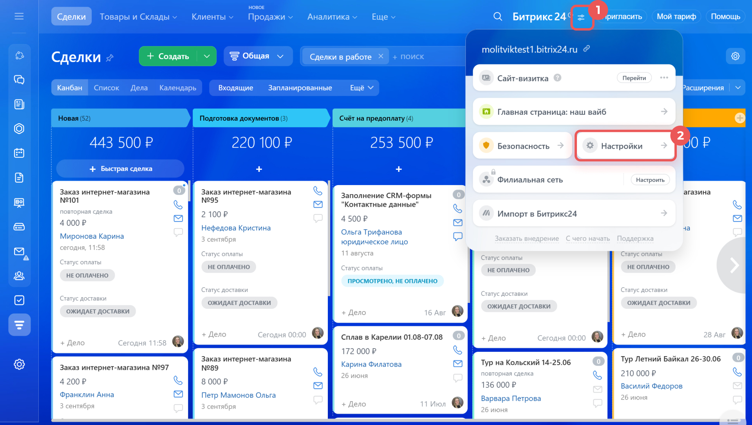Click gear settings icon at sidebar bottom

tap(19, 364)
